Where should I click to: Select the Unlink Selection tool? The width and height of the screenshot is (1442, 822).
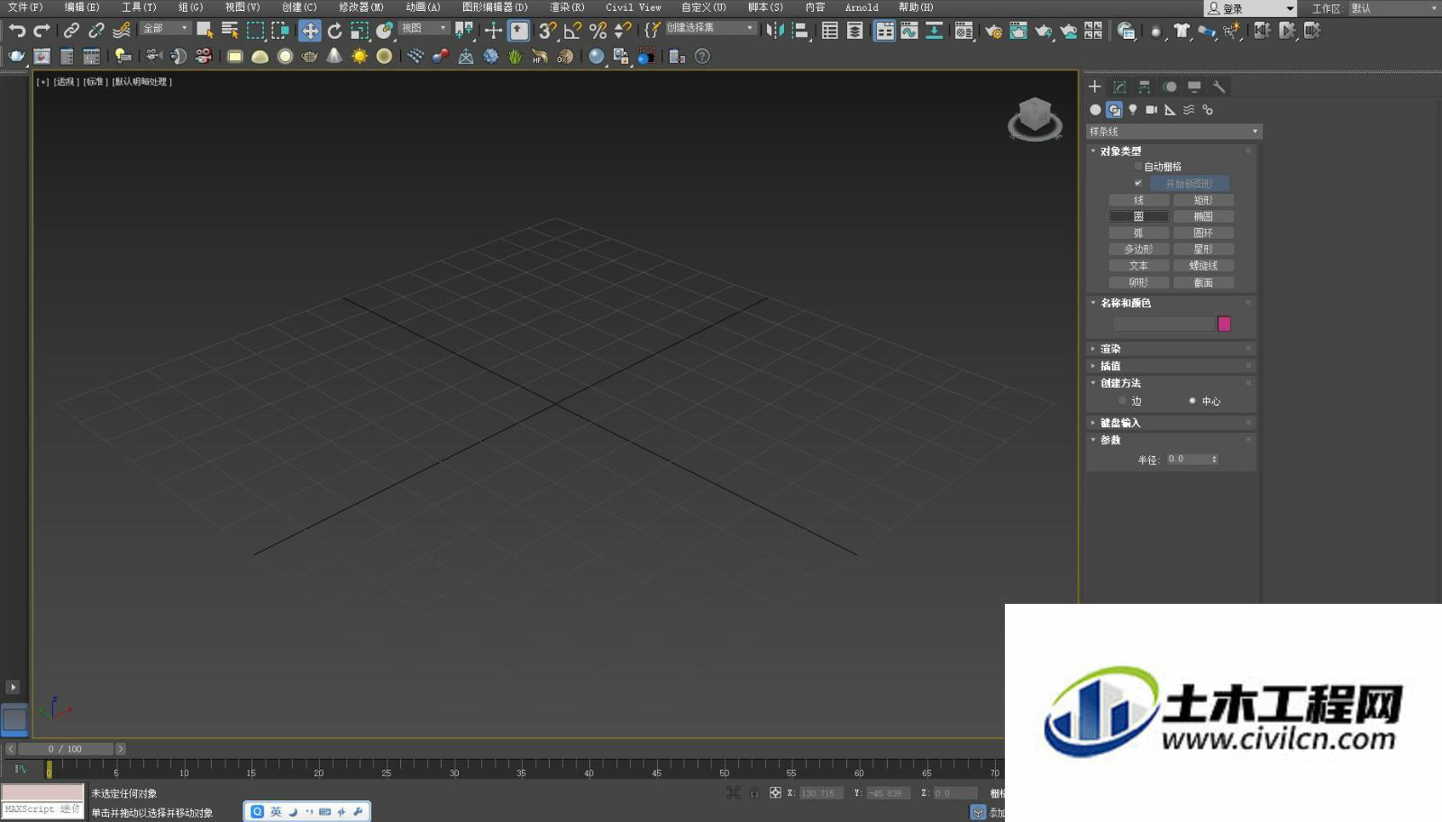pos(96,31)
